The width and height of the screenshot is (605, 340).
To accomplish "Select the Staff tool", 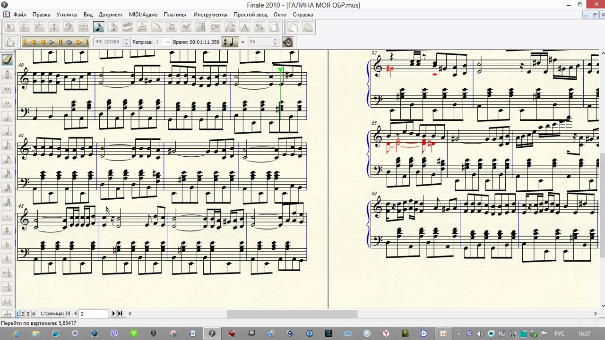I will pyautogui.click(x=25, y=27).
